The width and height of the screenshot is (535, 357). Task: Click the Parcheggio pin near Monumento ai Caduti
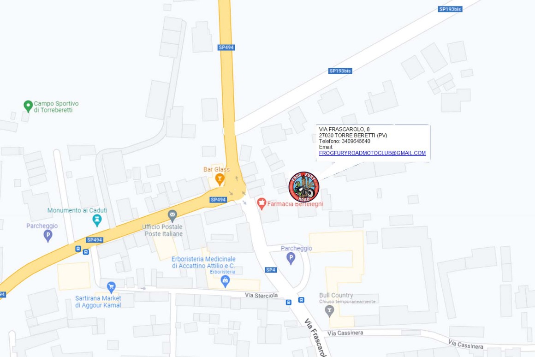(x=48, y=236)
